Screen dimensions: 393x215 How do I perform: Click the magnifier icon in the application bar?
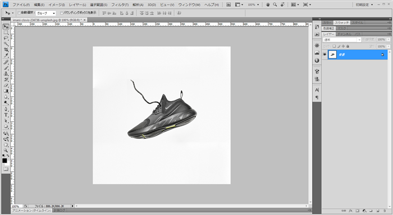(x=275, y=4)
